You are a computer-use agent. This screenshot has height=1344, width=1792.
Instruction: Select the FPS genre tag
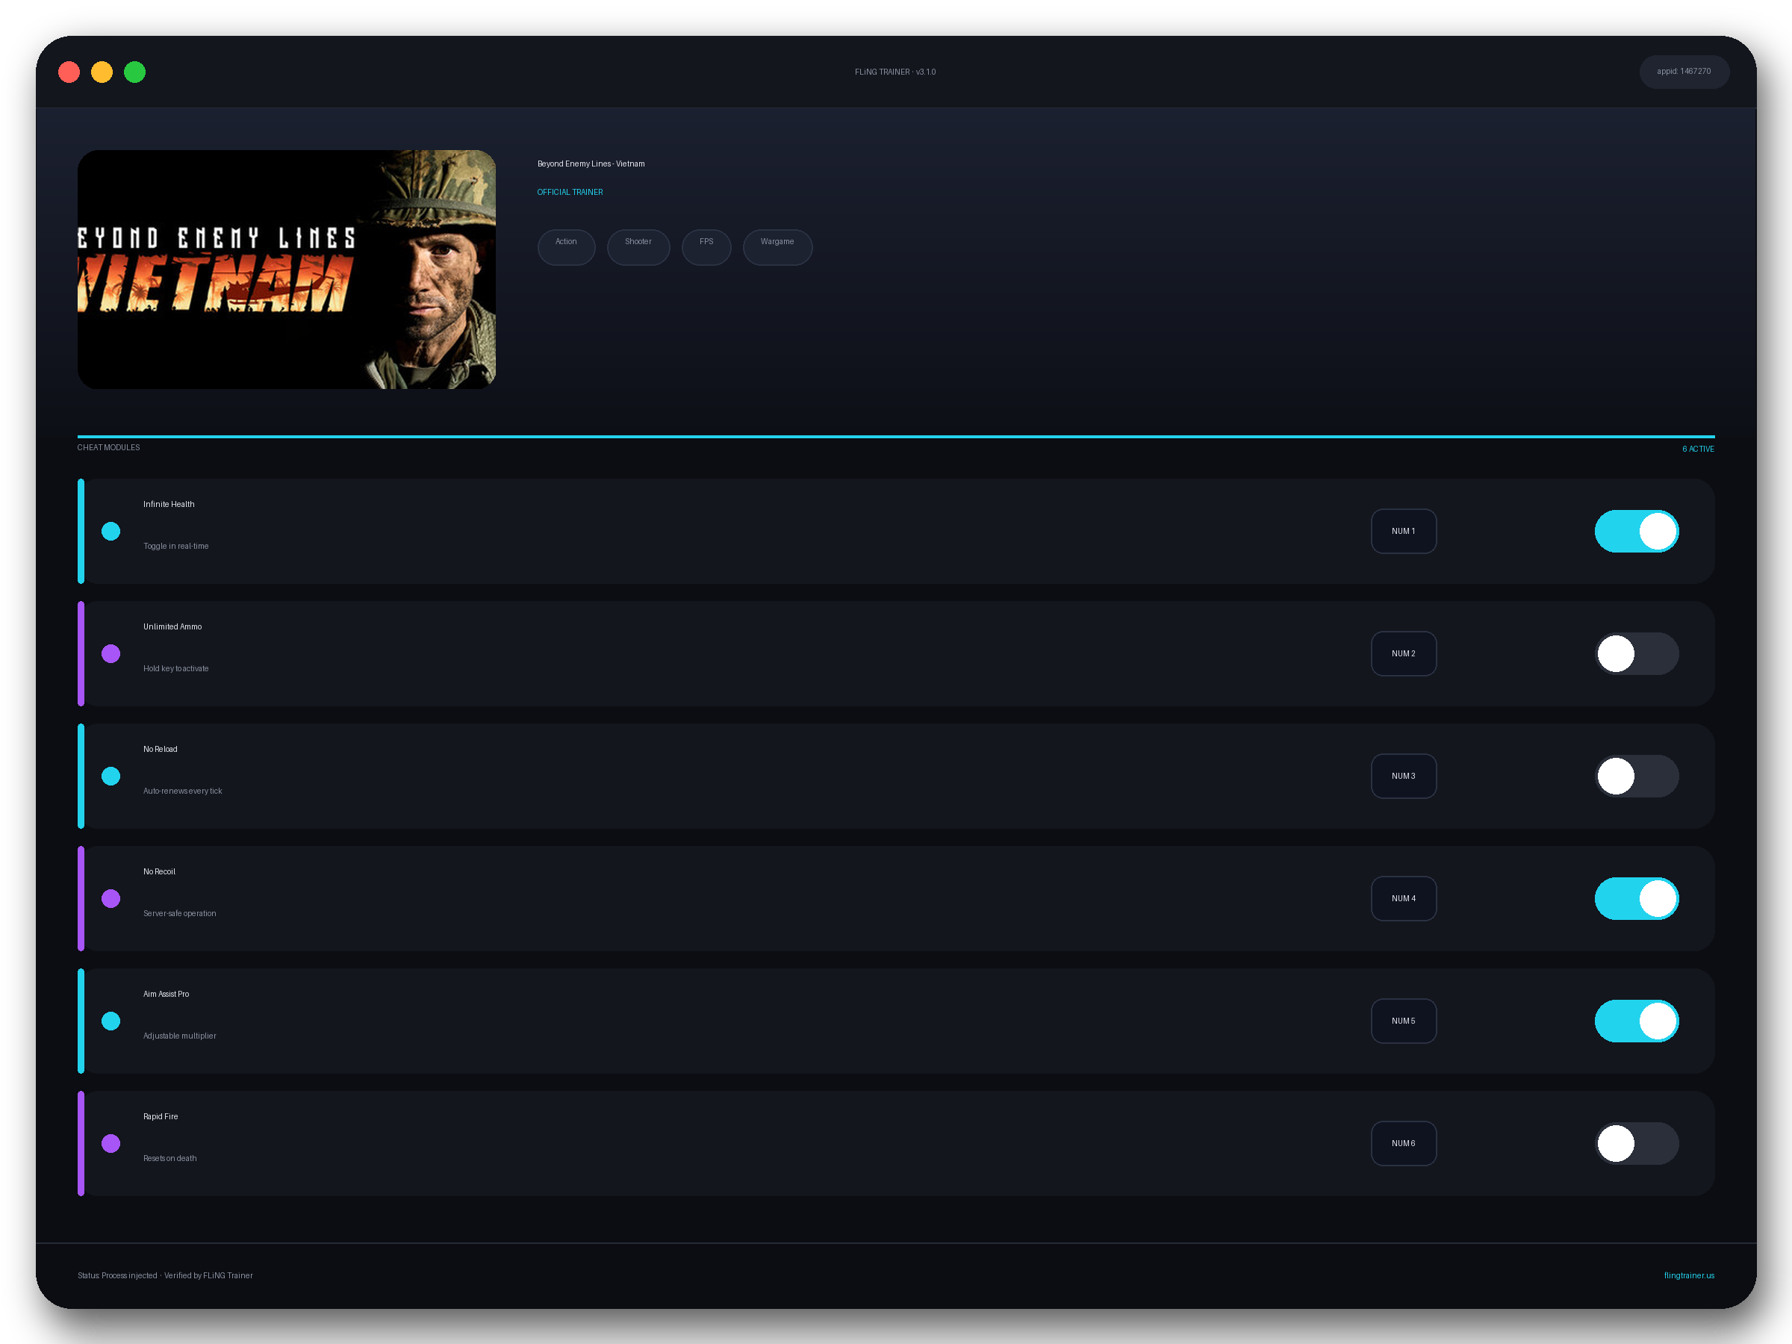tap(706, 247)
